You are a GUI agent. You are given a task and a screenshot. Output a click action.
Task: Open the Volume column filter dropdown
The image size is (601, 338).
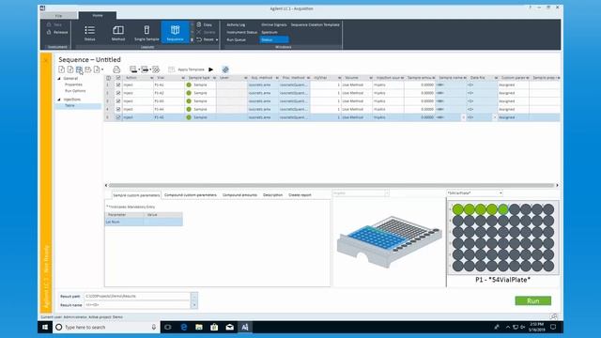[371, 78]
